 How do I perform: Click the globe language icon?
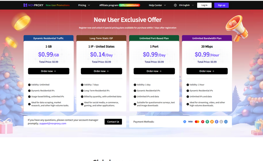click(175, 5)
